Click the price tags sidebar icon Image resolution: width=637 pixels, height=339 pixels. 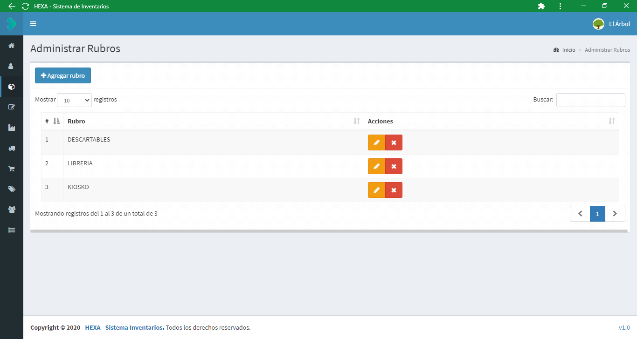[x=12, y=189]
